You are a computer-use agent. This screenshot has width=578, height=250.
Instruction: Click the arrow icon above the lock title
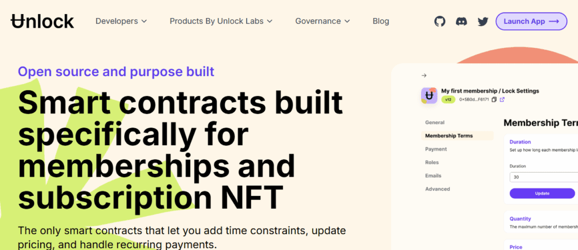click(x=424, y=76)
